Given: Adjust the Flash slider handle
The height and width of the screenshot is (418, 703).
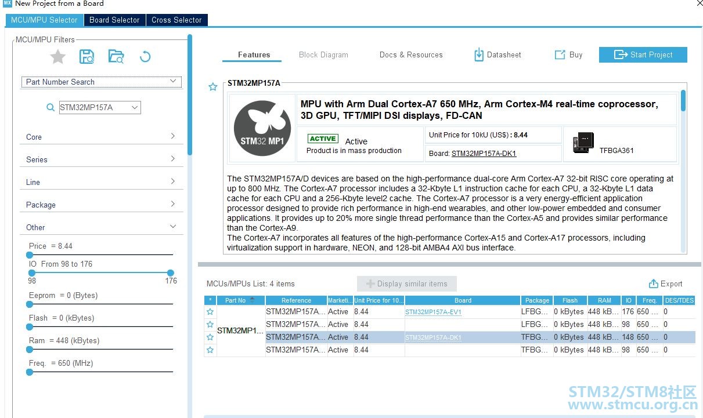Looking at the screenshot, I should click(x=30, y=326).
